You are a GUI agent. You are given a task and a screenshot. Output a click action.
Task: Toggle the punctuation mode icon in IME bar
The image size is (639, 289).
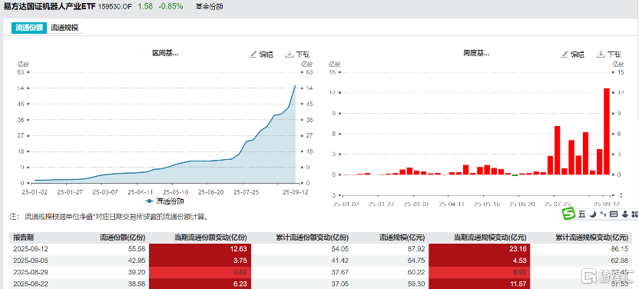pyautogui.click(x=604, y=214)
